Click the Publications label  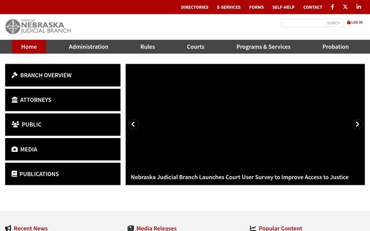click(x=39, y=174)
